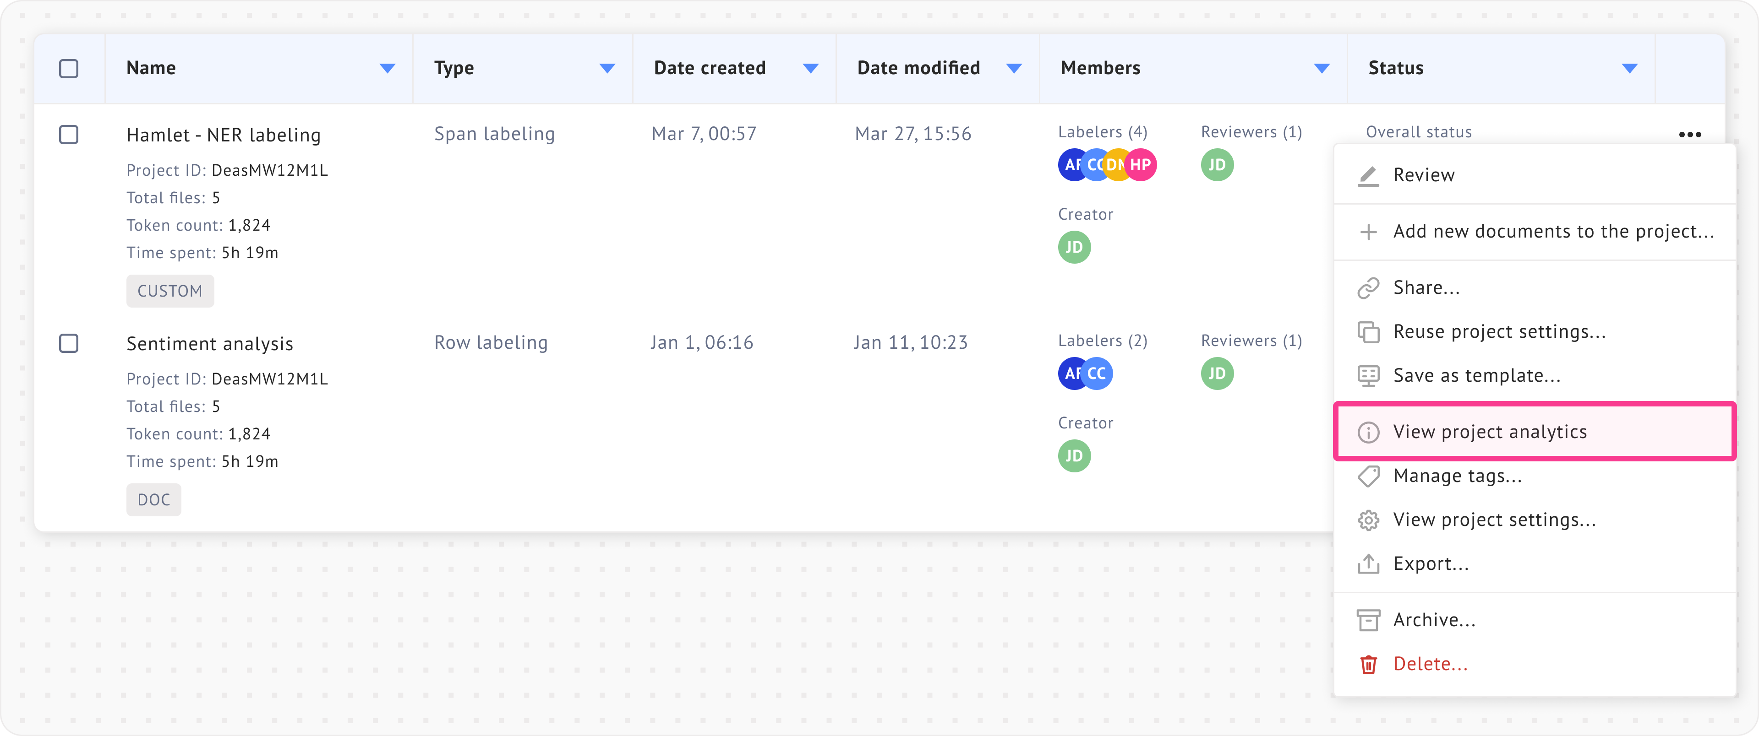Open the Hamlet - NER labeling project name
This screenshot has width=1759, height=736.
(223, 135)
